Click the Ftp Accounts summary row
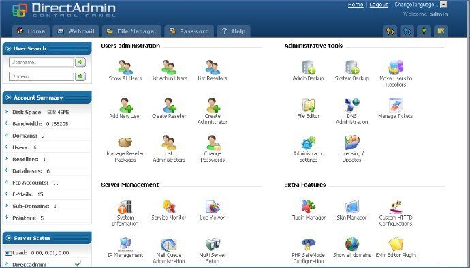470x268 pixels. tap(47, 183)
